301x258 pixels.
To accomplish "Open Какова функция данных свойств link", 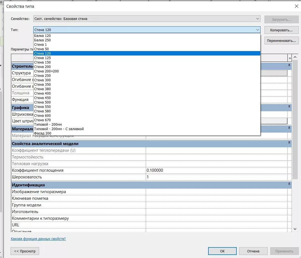I will pyautogui.click(x=38, y=239).
